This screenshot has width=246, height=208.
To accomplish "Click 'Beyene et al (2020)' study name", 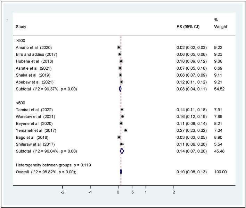I will click(34, 124).
